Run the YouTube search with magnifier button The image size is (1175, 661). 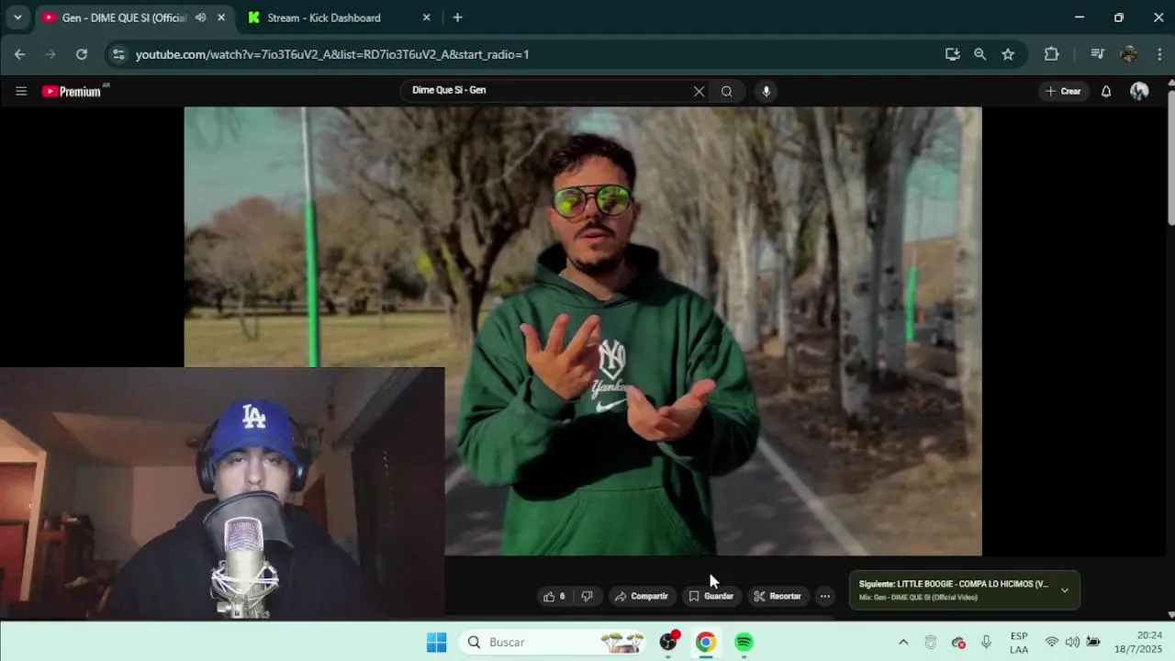point(726,91)
